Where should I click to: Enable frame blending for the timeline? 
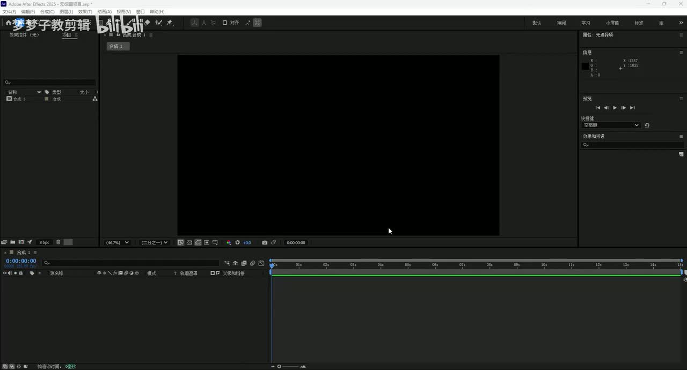[244, 263]
